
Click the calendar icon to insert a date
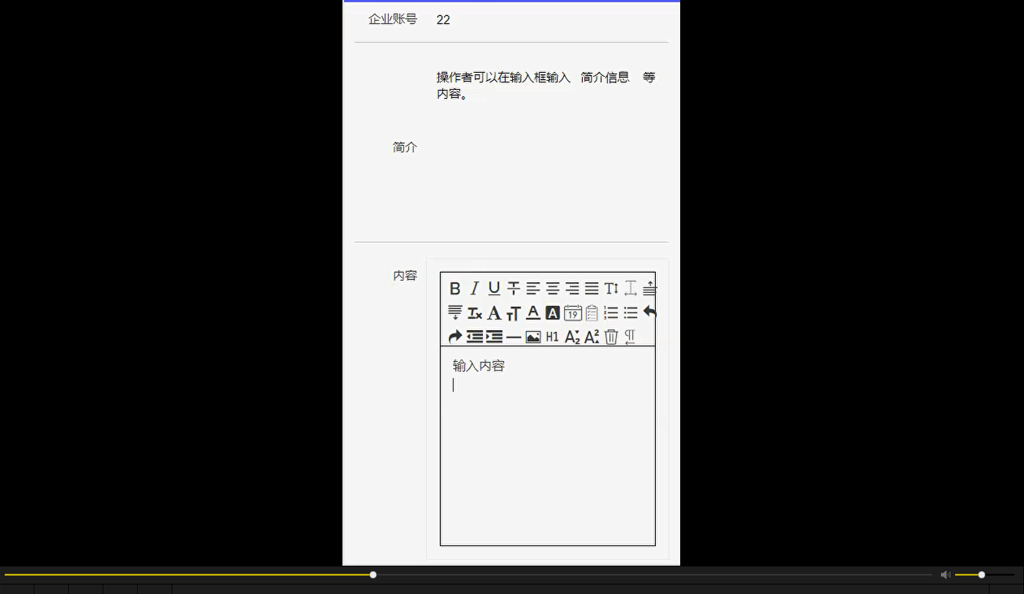572,313
